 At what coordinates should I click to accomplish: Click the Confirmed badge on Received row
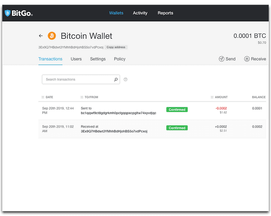coord(177,128)
